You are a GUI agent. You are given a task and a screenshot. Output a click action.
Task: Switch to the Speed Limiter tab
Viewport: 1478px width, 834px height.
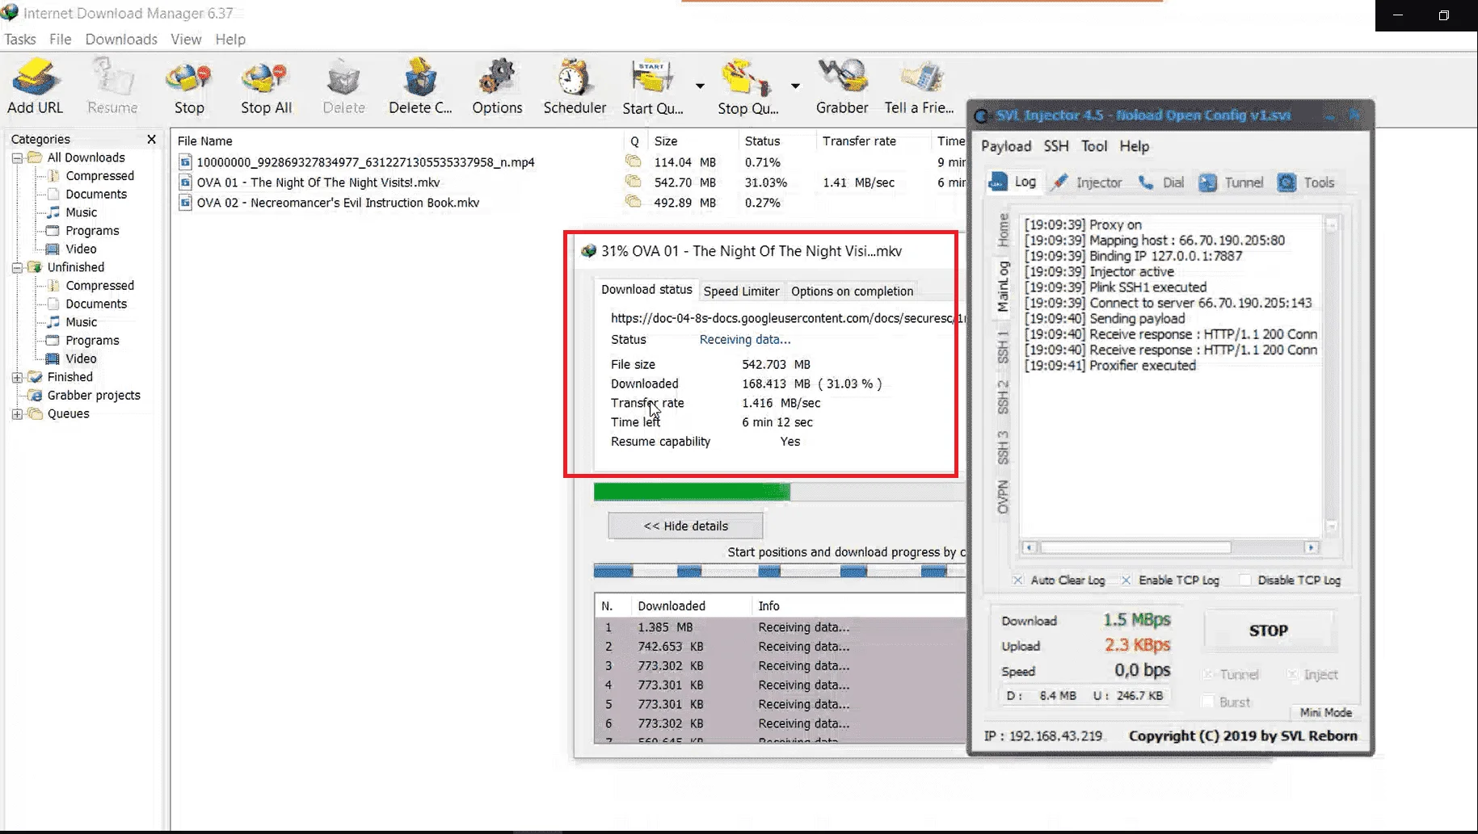coord(741,291)
